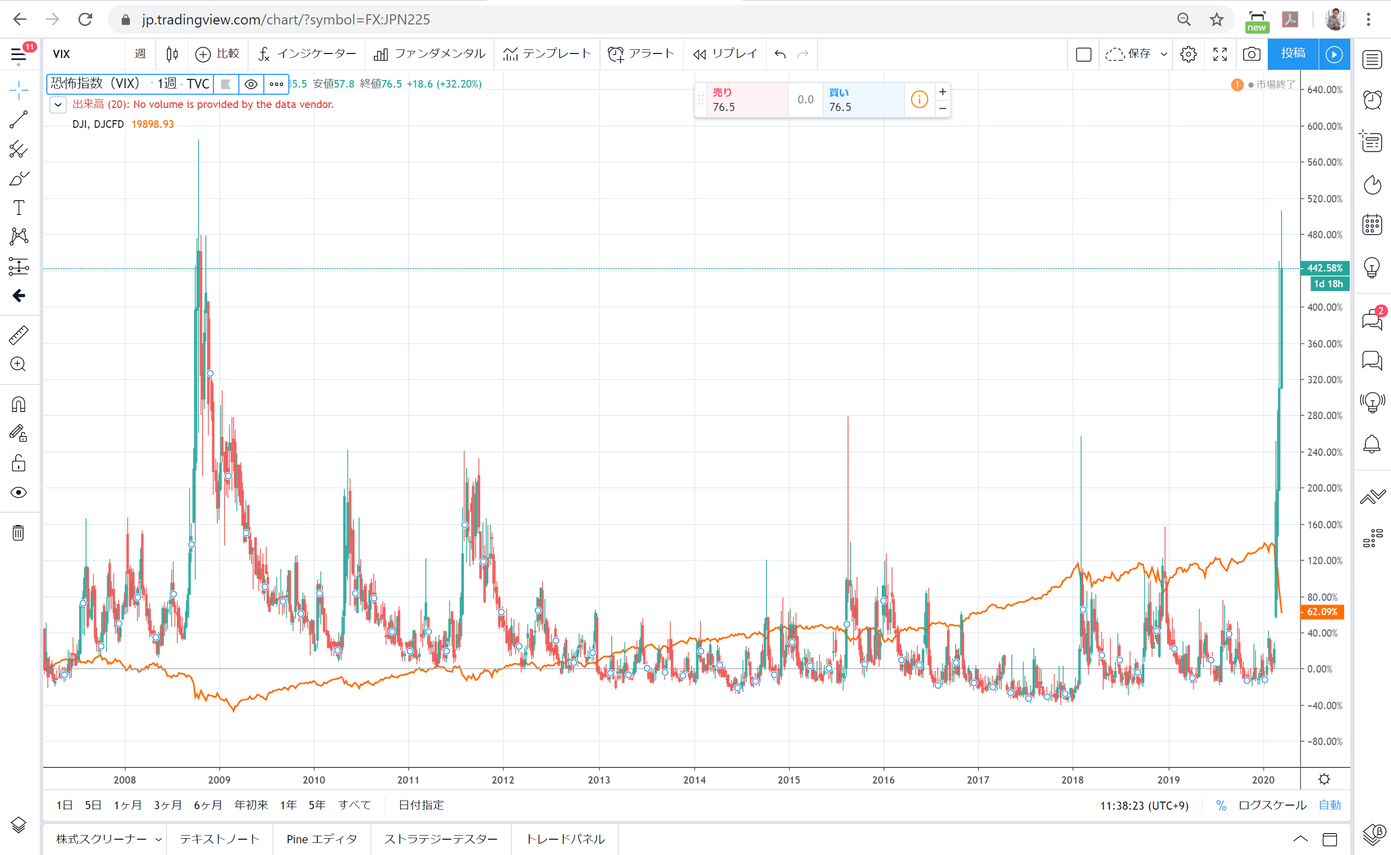Select the trend line drawing tool
Viewport: 1391px width, 855px height.
19,119
